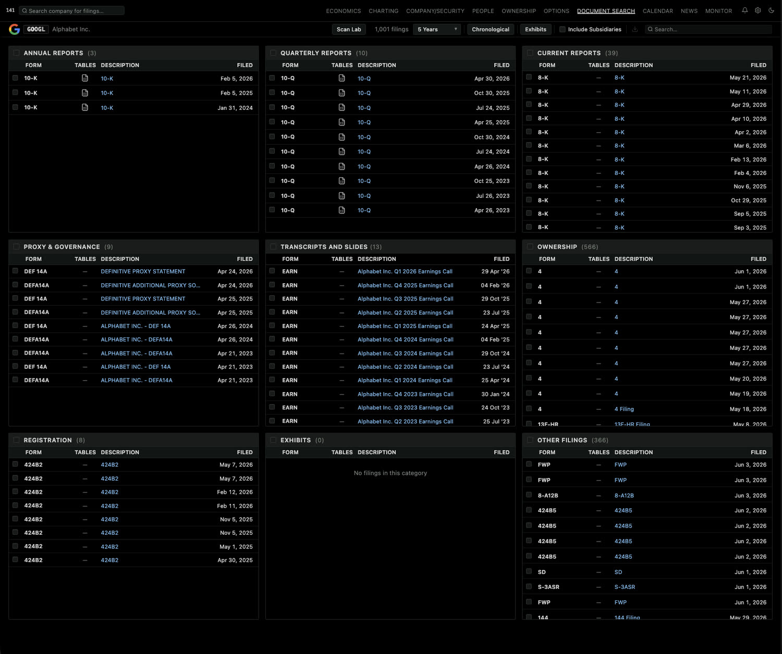Viewport: 782px width, 654px height.
Task: Open Alphabet Inc. Q4 2025 Earnings Call link
Action: (406, 285)
